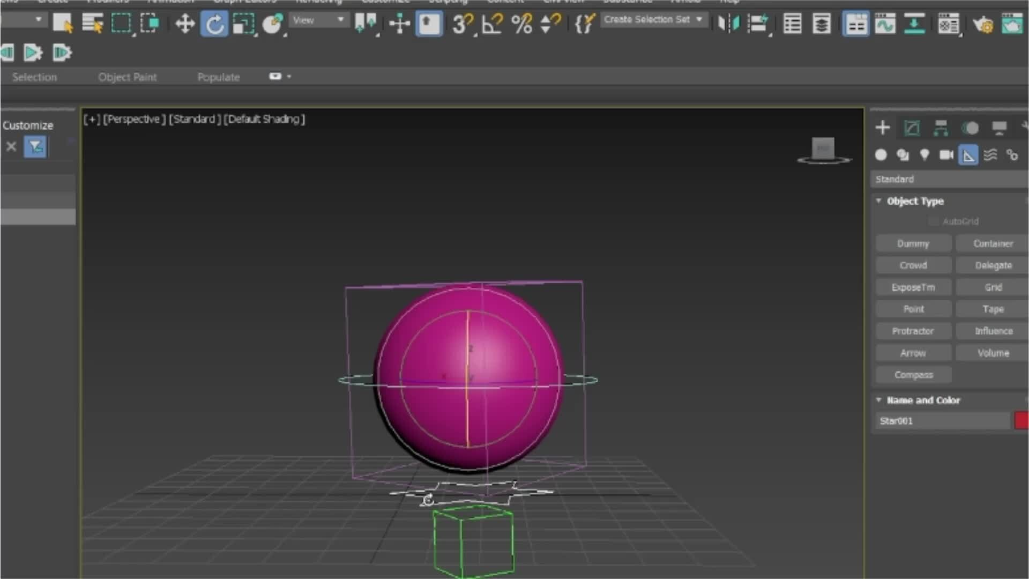
Task: Enable Percent Snap
Action: 521,23
